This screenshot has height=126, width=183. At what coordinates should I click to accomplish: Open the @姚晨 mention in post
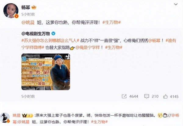click(28, 22)
